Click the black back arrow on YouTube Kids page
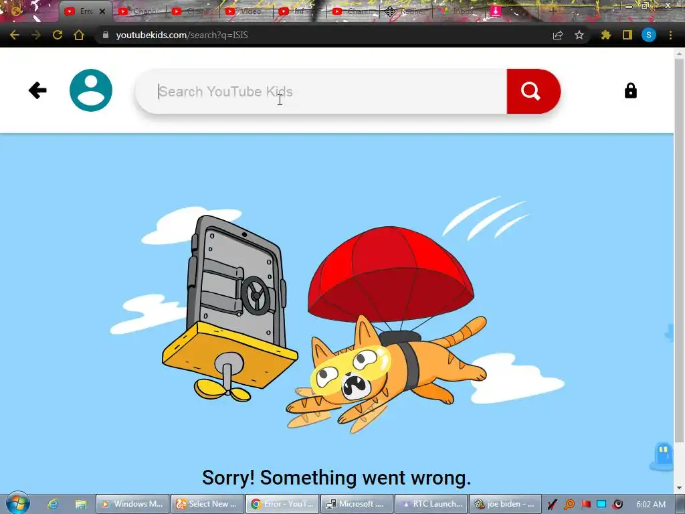The width and height of the screenshot is (685, 514). (37, 90)
